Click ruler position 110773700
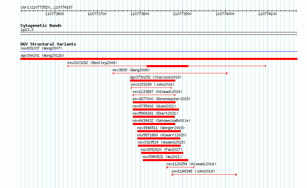Screen dimensions: 307x188 pos(97,14)
